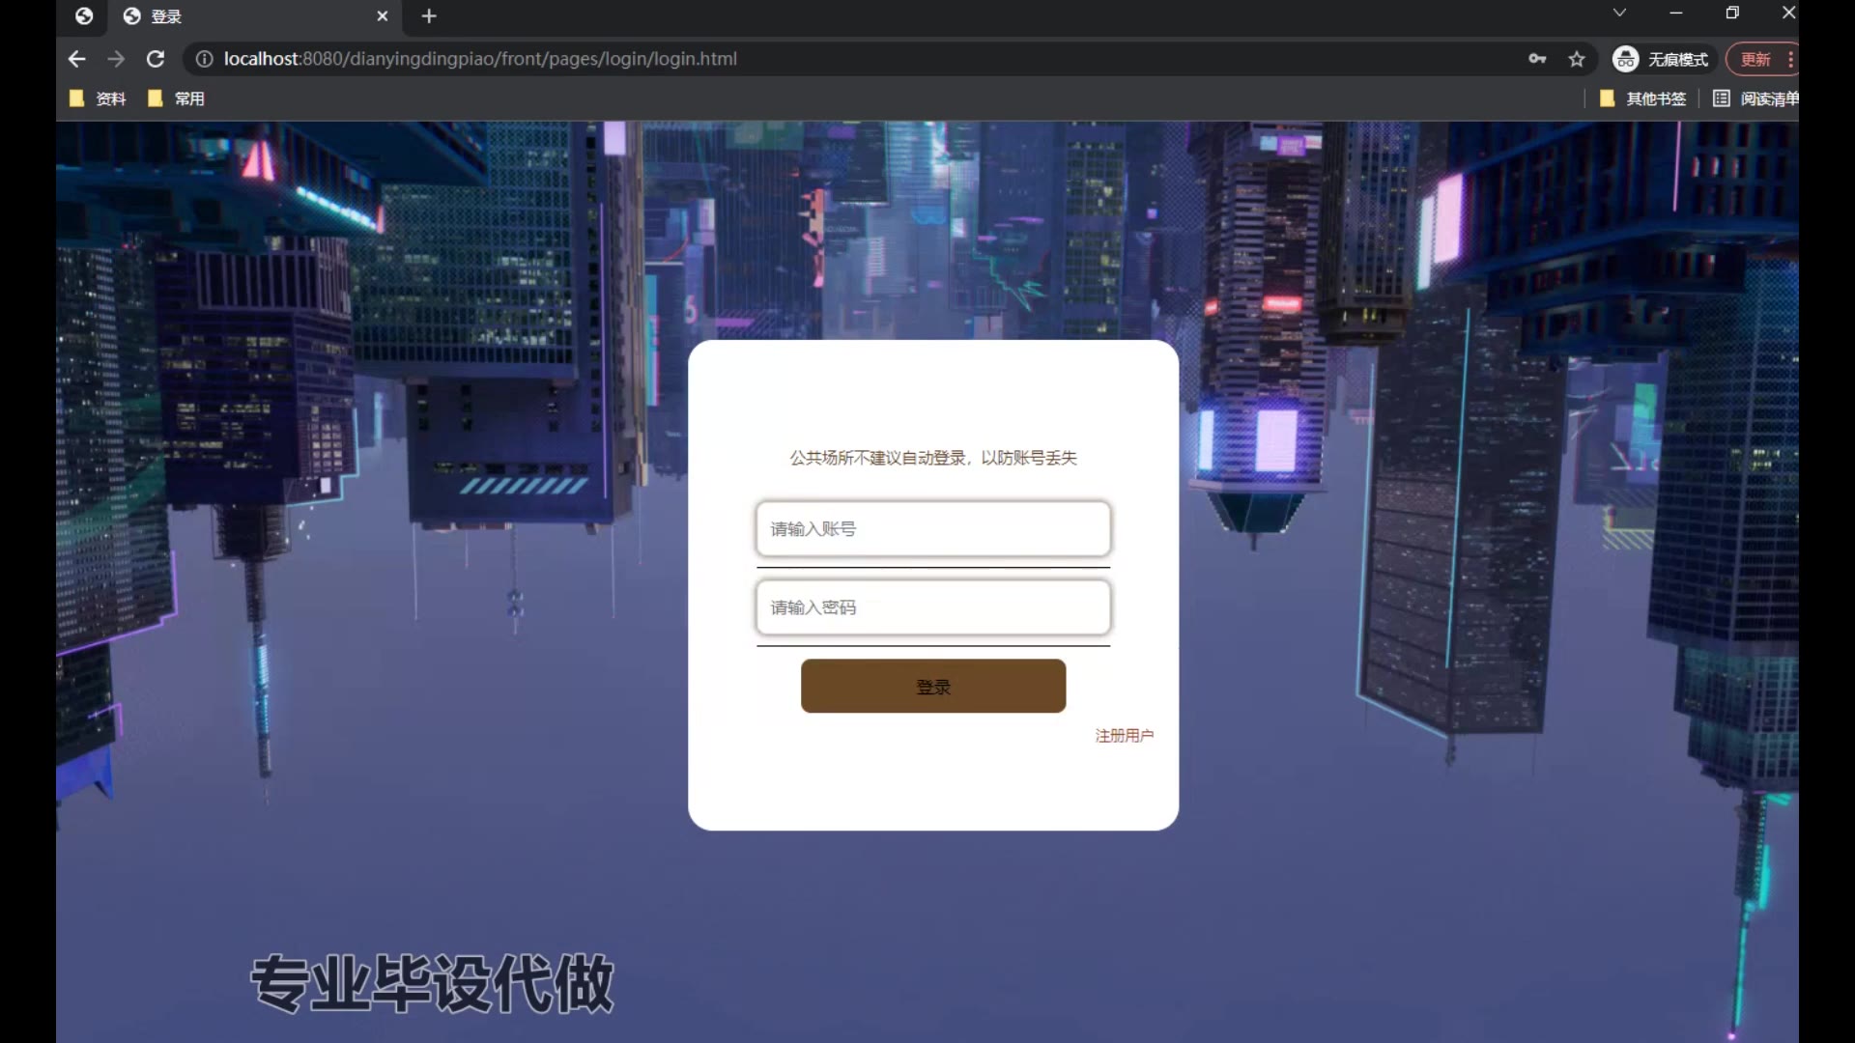The height and width of the screenshot is (1043, 1855).
Task: View site information icon in address bar
Action: tap(204, 59)
